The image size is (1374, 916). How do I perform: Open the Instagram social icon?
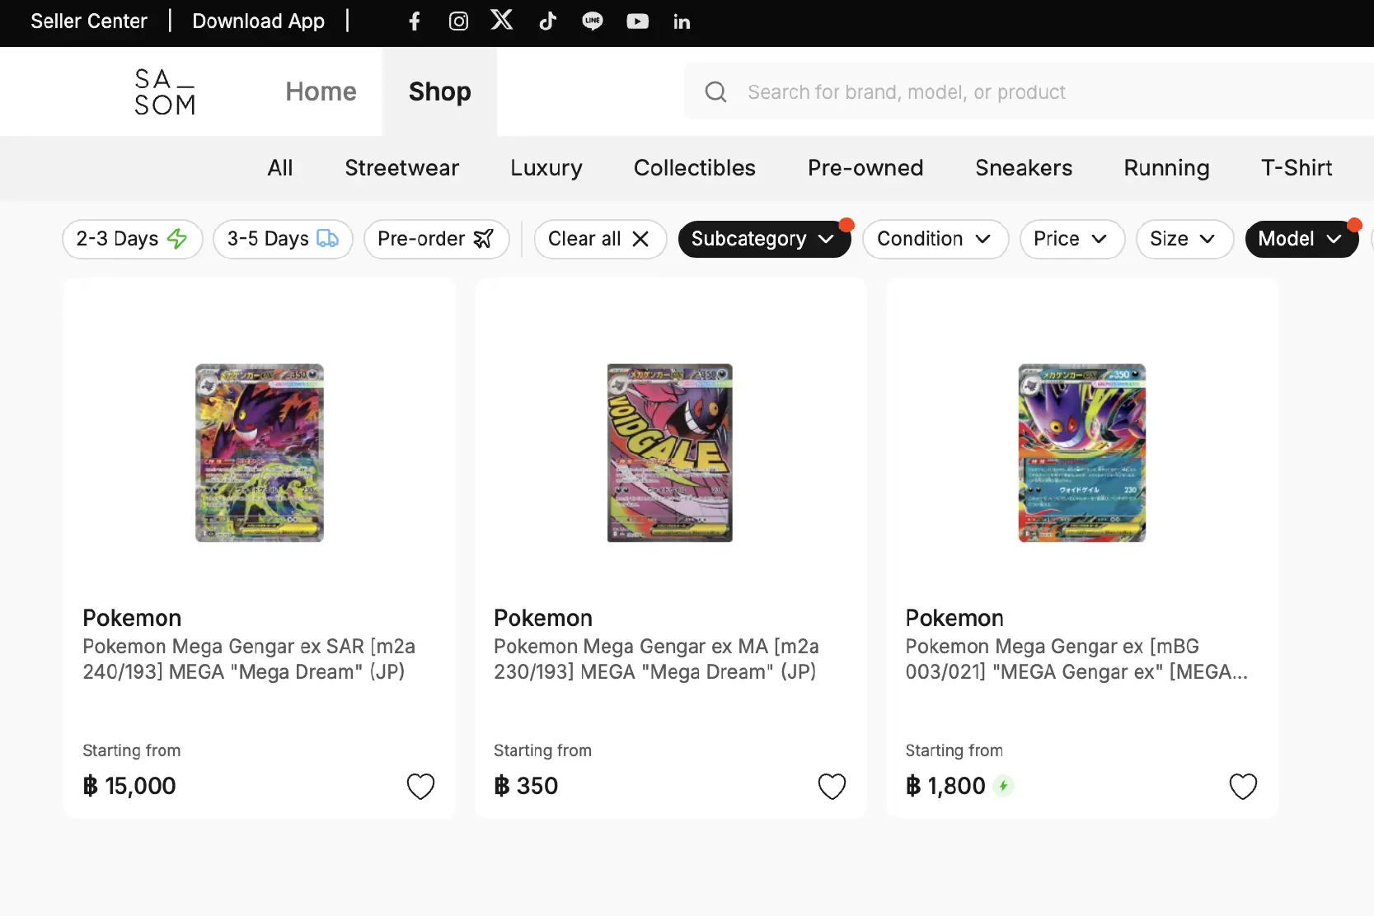(458, 21)
